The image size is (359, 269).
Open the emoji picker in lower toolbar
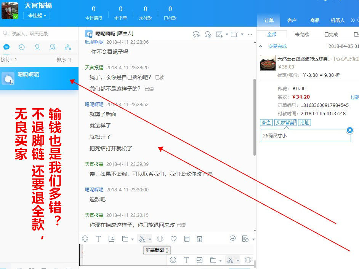click(85, 239)
